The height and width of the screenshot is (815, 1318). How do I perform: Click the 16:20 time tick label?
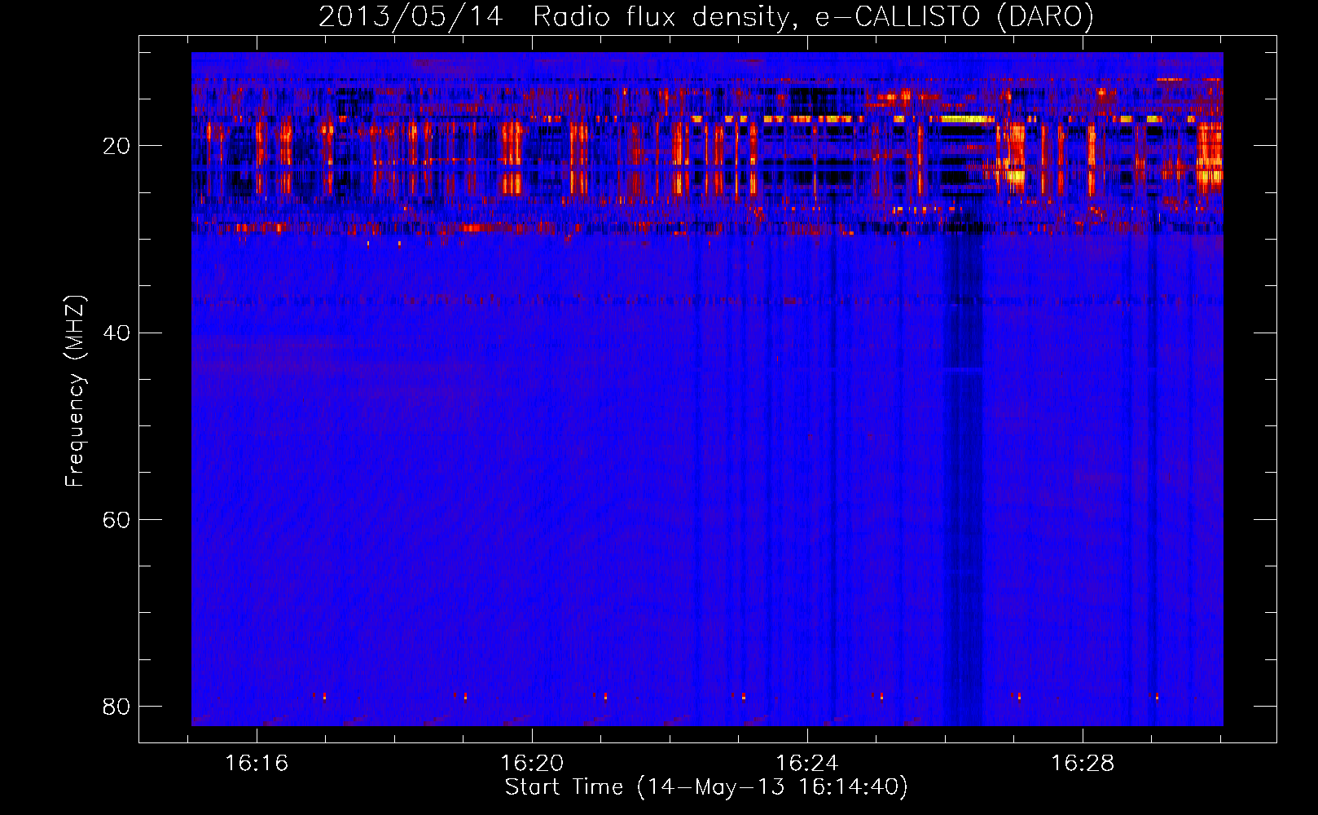click(532, 764)
